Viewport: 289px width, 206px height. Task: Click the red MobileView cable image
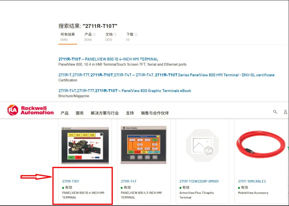(261, 144)
